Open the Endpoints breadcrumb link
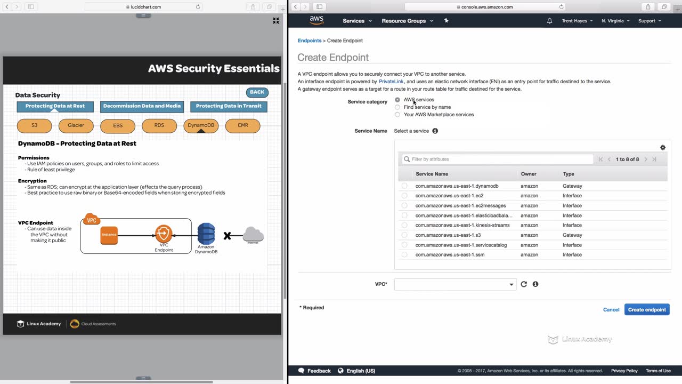Viewport: 682px width, 384px height. (x=310, y=41)
